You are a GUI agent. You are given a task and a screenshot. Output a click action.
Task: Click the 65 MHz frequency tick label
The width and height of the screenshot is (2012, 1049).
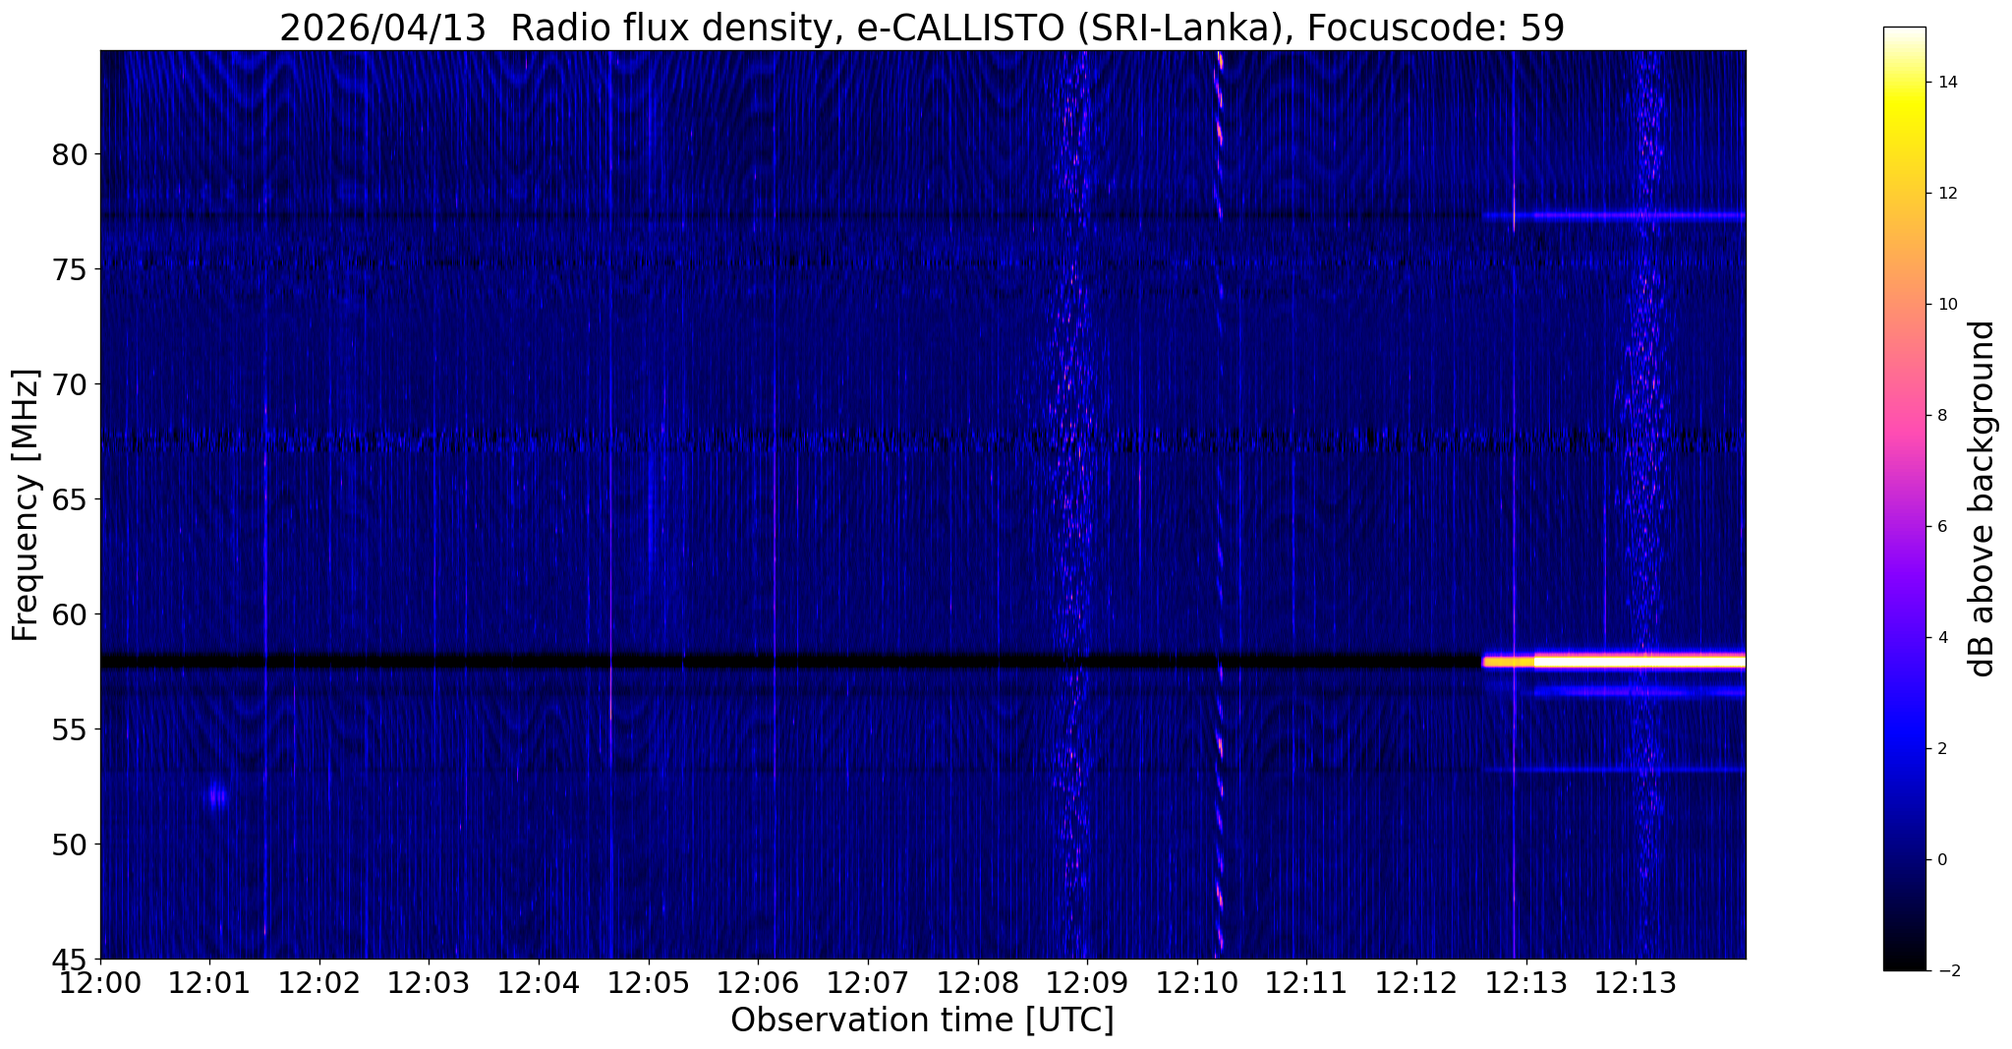click(69, 499)
